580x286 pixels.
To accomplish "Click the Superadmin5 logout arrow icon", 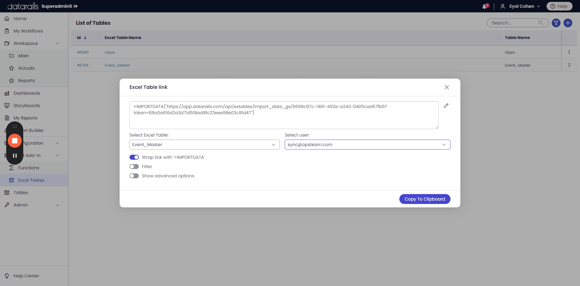I will (76, 6).
